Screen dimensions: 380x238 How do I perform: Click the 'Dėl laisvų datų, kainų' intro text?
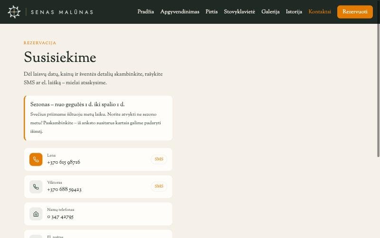click(93, 79)
